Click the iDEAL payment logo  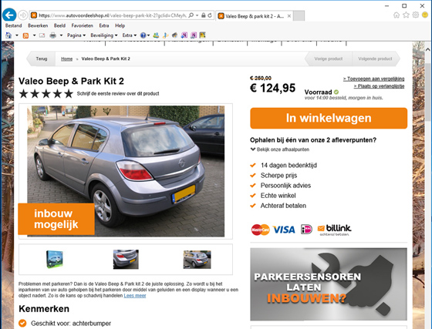306,229
